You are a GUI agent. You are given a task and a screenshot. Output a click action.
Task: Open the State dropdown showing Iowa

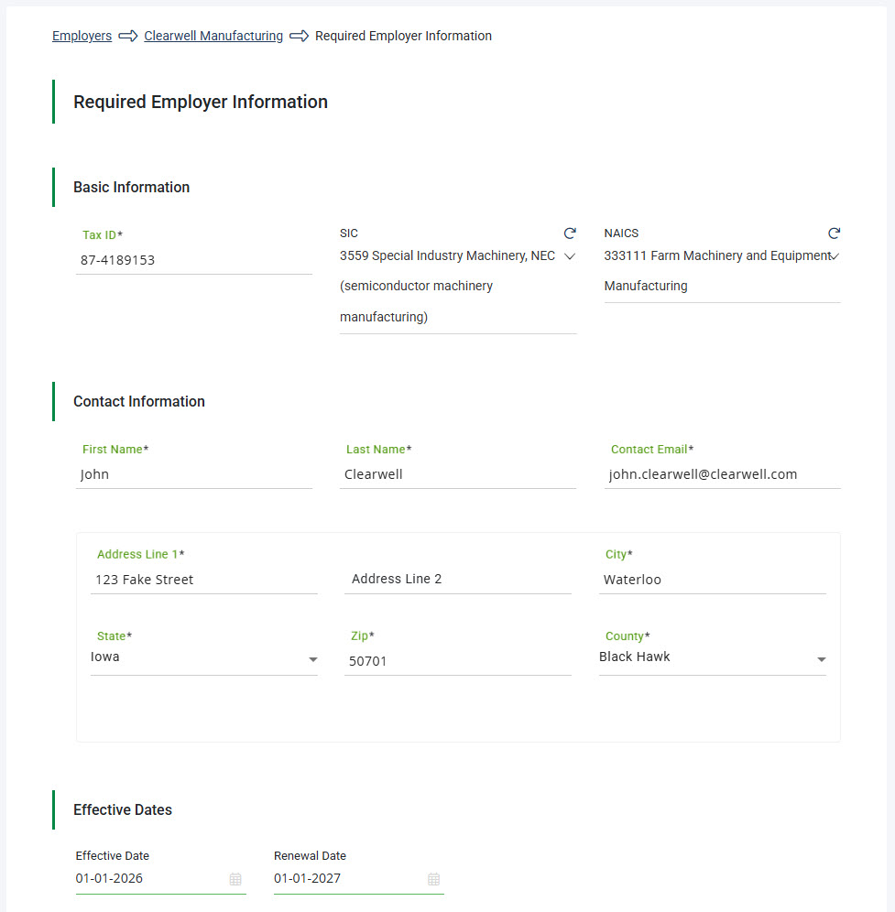(312, 658)
